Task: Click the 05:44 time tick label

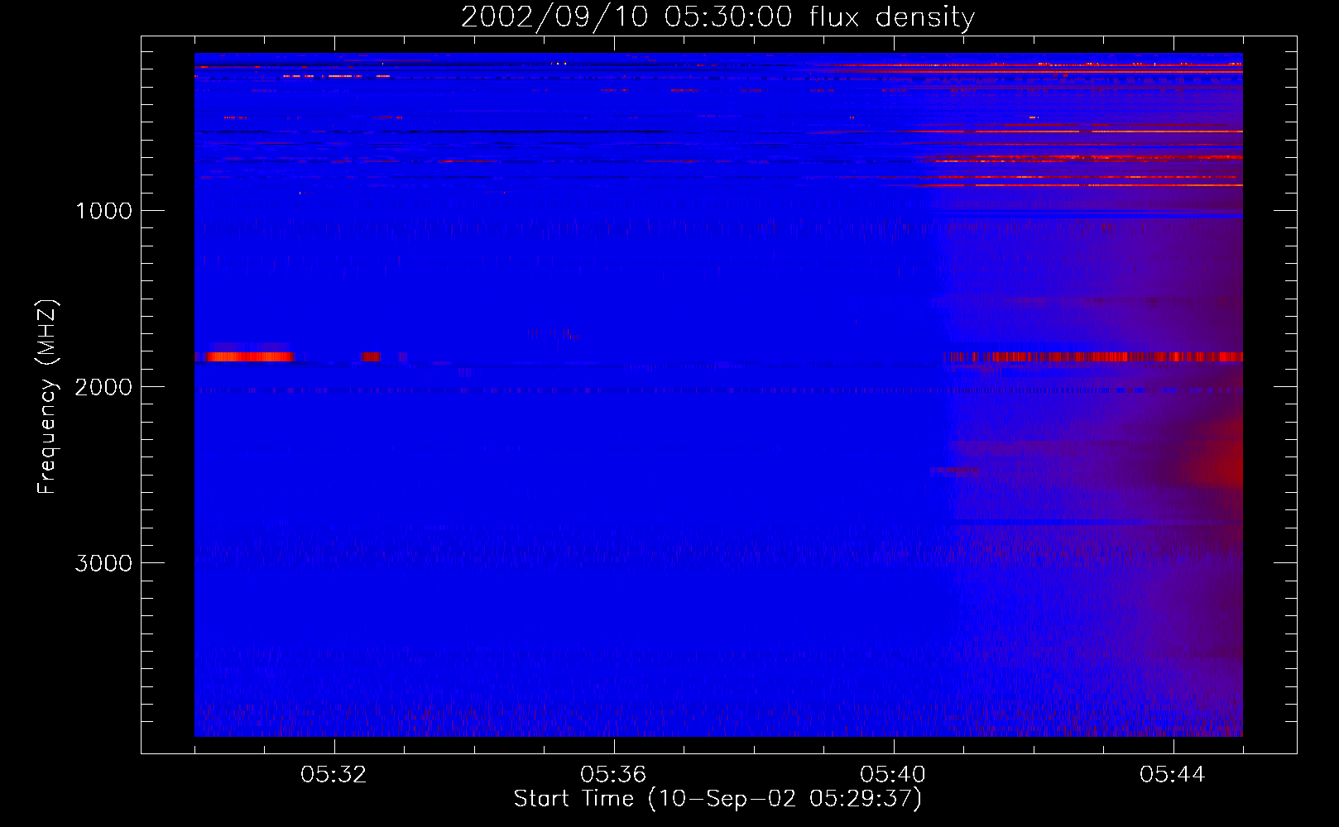Action: [1173, 775]
